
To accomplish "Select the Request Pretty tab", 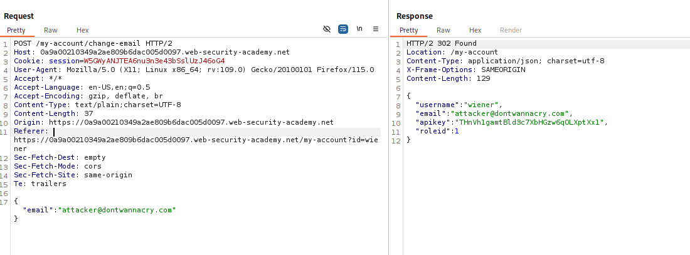I will click(x=16, y=30).
